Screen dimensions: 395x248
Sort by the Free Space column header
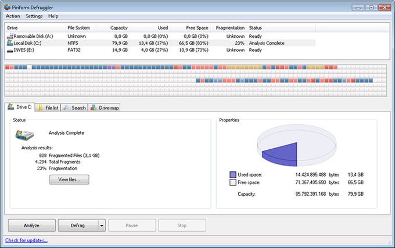190,28
